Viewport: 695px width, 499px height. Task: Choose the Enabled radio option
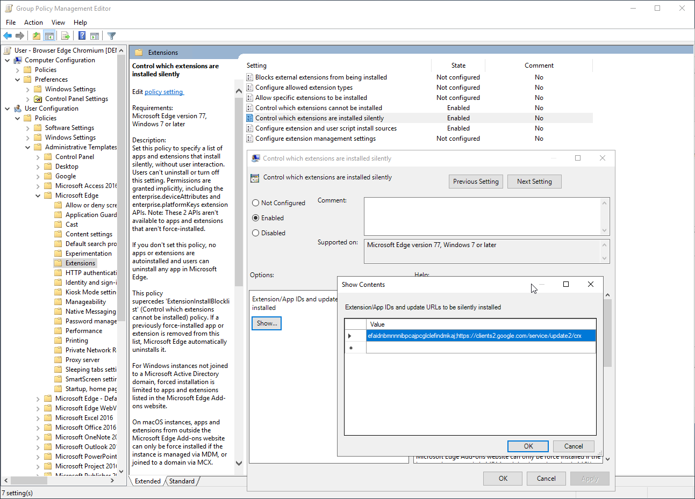[256, 218]
